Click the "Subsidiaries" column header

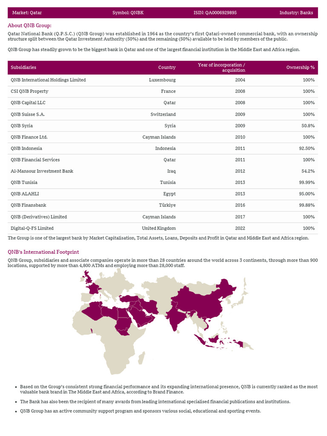23,68
